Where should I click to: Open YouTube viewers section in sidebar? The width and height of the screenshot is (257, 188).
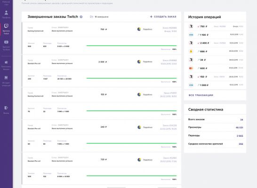(x=6, y=45)
